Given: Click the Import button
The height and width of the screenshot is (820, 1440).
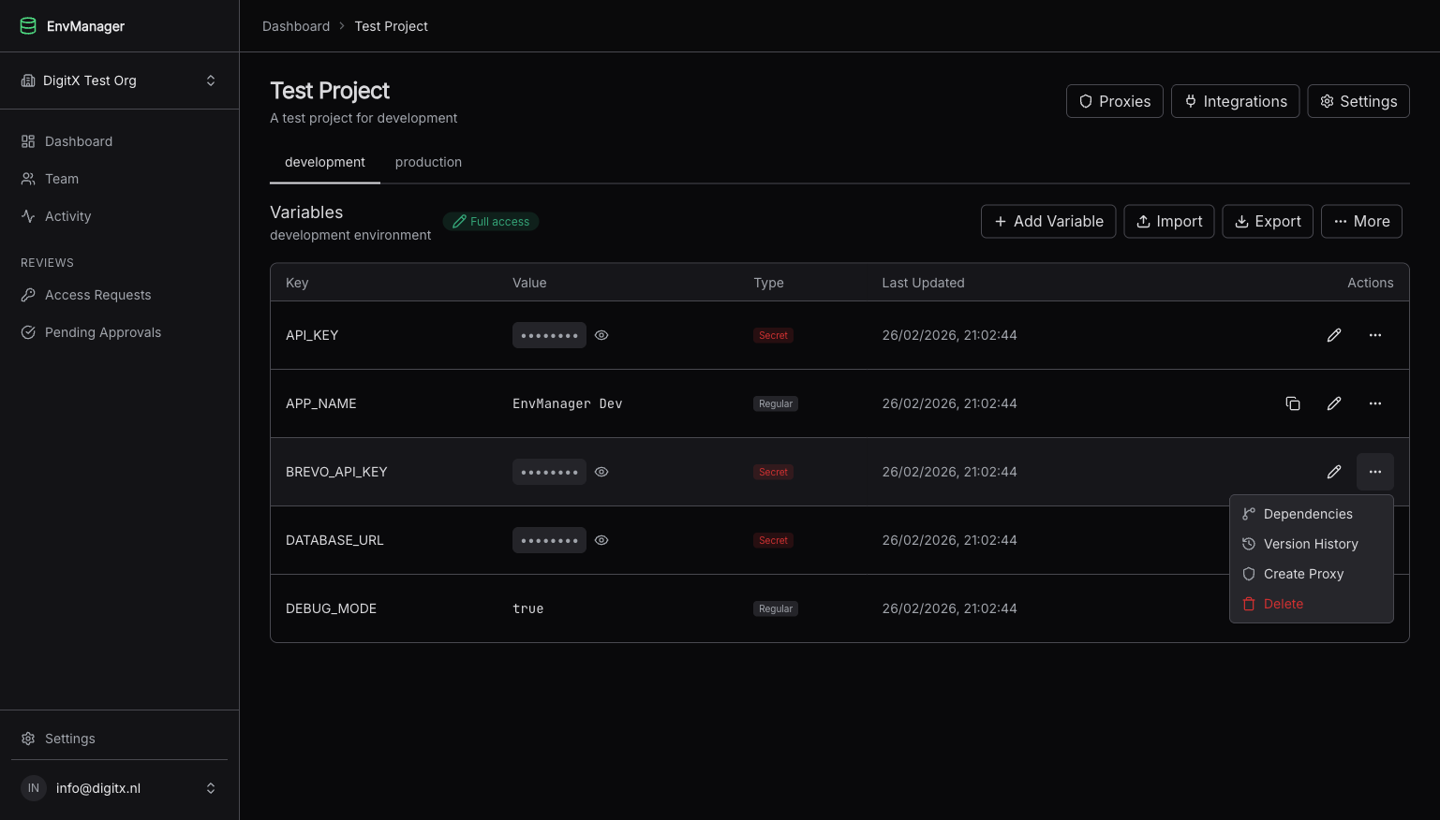Looking at the screenshot, I should click(1169, 221).
